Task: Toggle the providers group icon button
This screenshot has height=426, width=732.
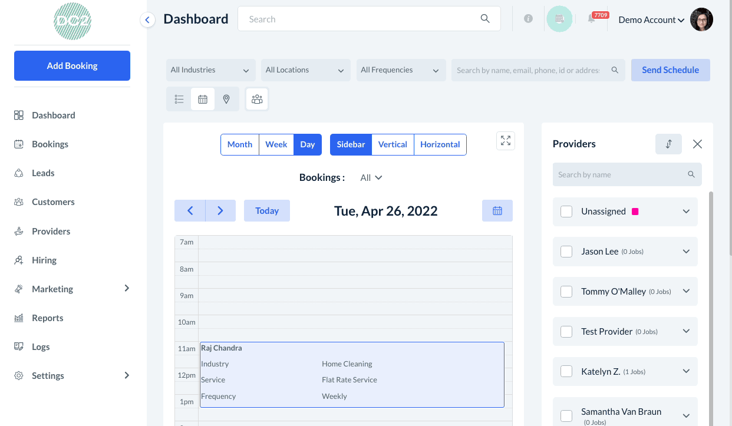Action: (x=257, y=100)
